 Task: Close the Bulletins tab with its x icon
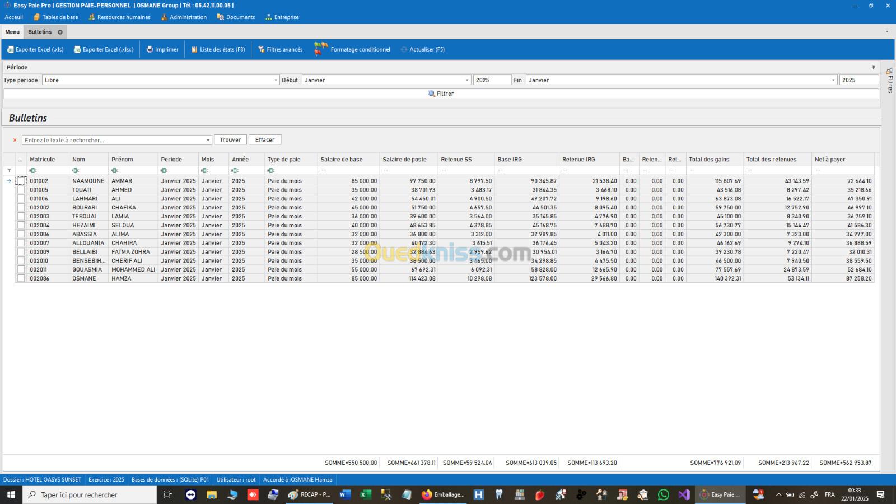[60, 32]
